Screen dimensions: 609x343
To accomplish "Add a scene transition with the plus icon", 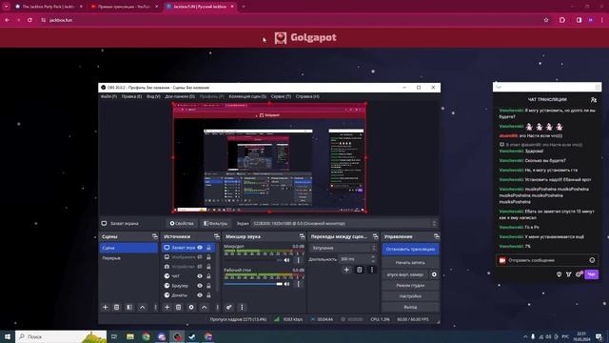I will [x=346, y=270].
